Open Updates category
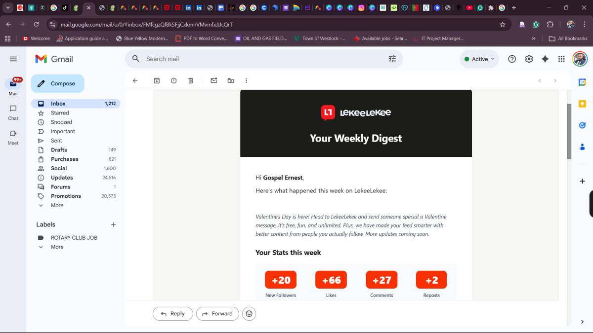Image resolution: width=593 pixels, height=333 pixels. (76, 178)
